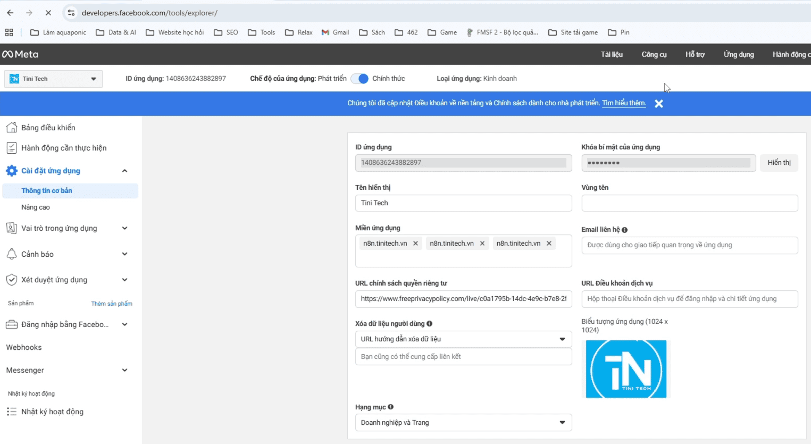Open the 462 bookmark folder
The image size is (811, 444).
coord(406,32)
